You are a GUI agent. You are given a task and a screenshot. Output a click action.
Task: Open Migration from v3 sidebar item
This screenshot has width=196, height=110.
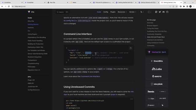click(x=34, y=70)
